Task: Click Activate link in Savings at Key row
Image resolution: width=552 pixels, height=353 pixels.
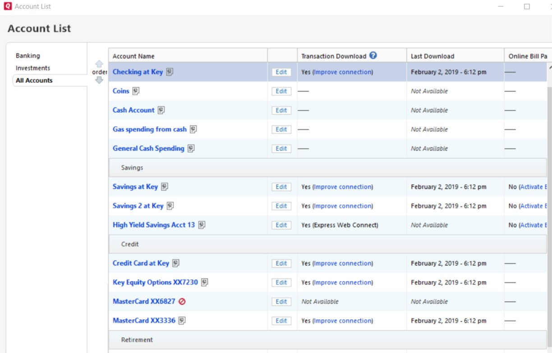Action: pyautogui.click(x=534, y=187)
